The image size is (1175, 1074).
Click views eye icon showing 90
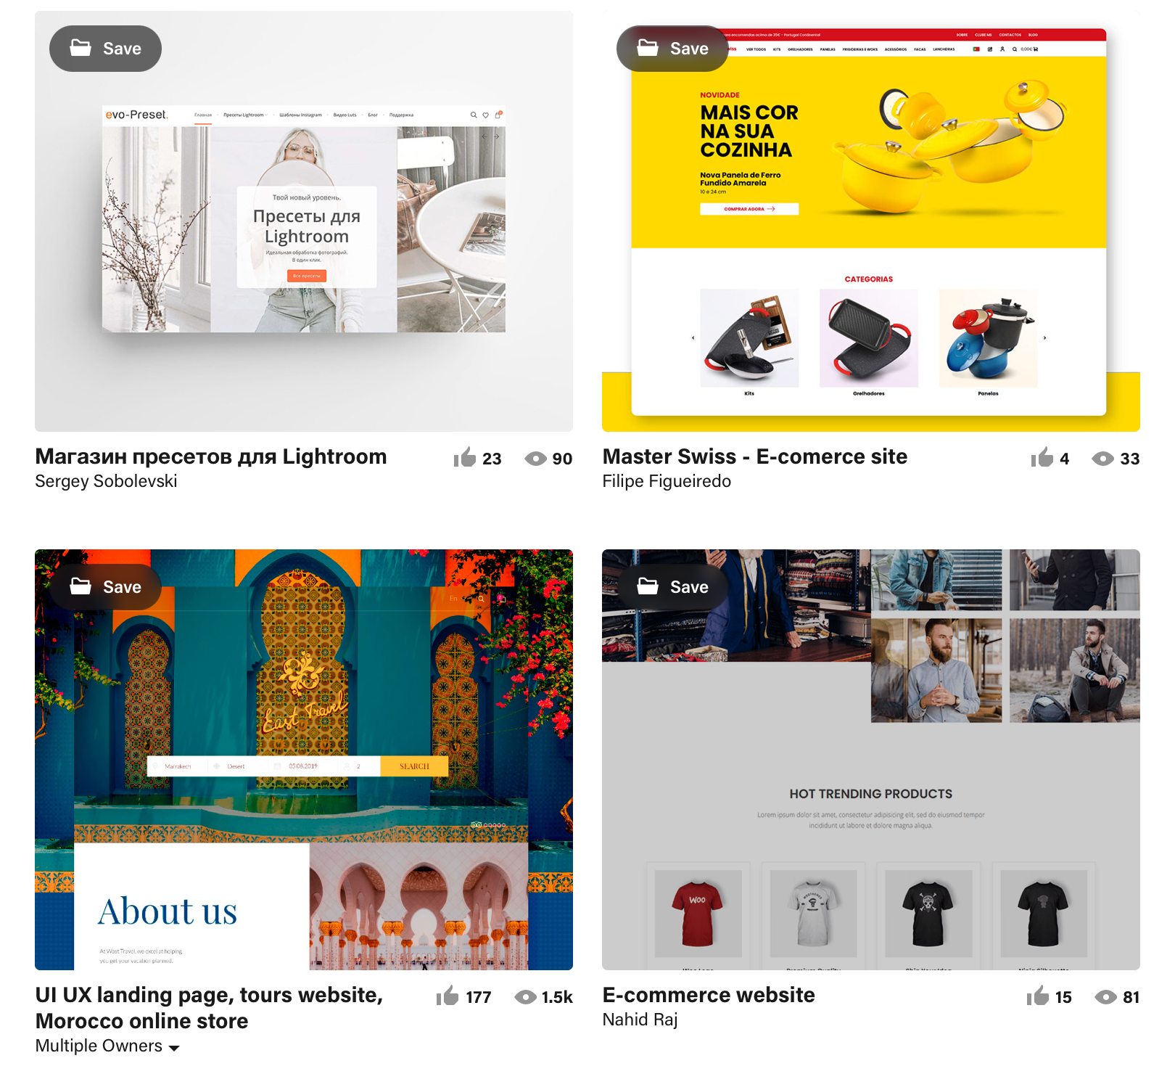[x=535, y=459]
